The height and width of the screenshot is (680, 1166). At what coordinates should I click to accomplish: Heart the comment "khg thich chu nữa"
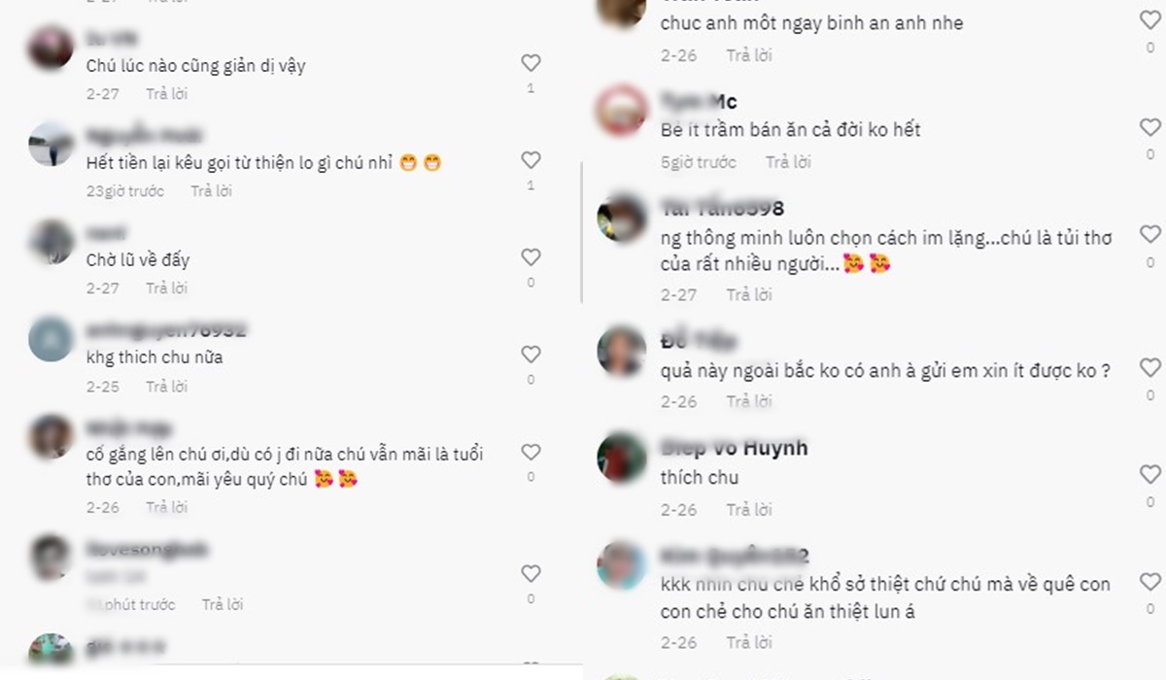pos(531,355)
